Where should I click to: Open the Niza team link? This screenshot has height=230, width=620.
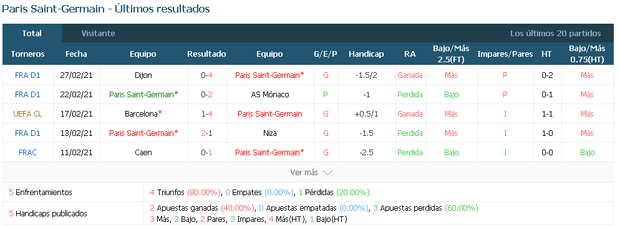click(x=269, y=133)
